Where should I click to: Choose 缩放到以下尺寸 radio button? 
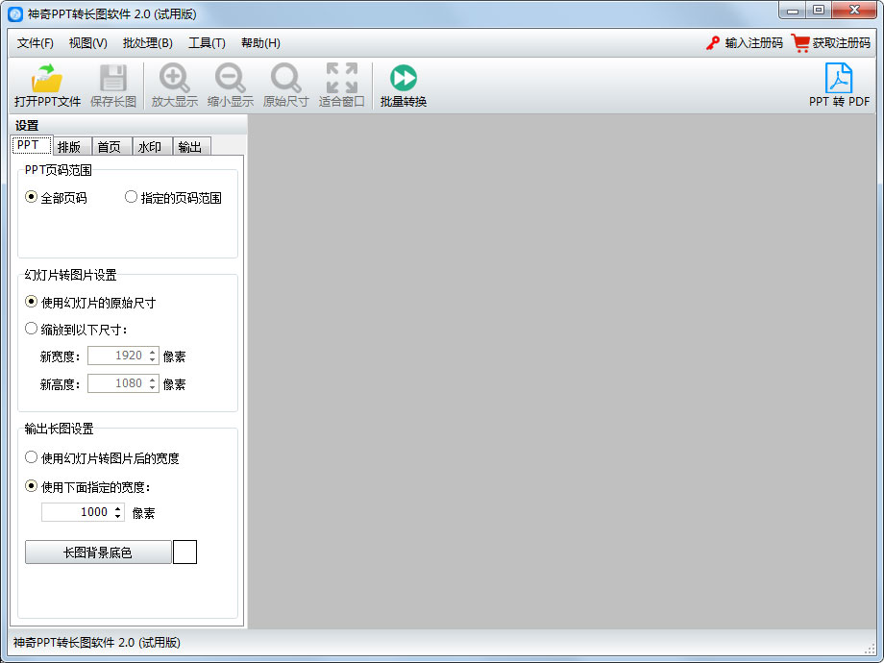point(32,329)
